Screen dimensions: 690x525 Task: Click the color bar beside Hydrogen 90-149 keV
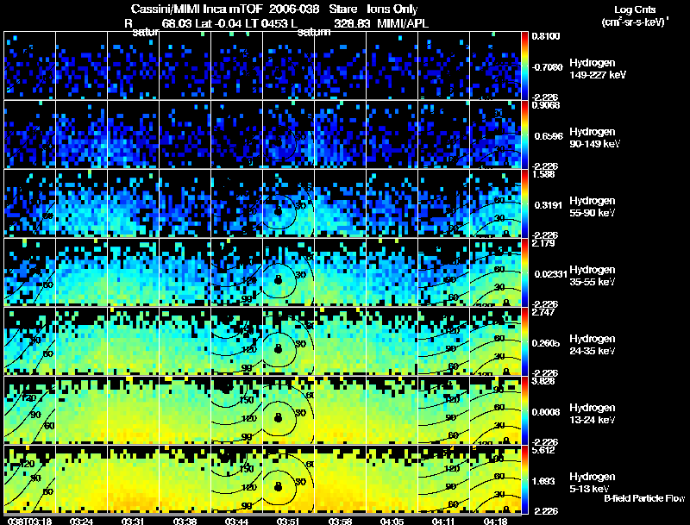[x=524, y=134]
